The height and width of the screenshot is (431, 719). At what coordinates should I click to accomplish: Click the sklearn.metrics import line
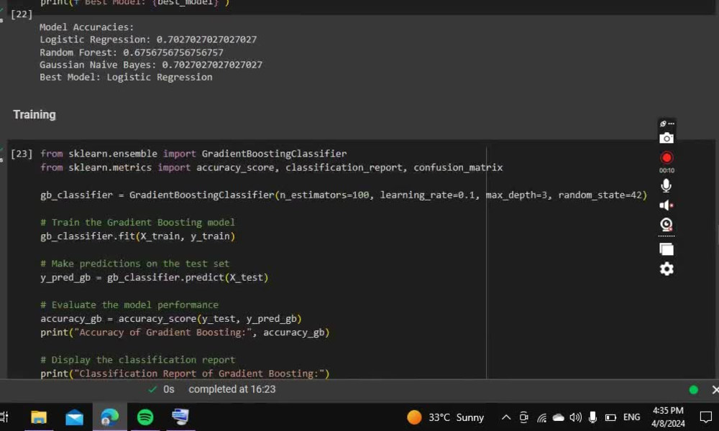tap(272, 167)
